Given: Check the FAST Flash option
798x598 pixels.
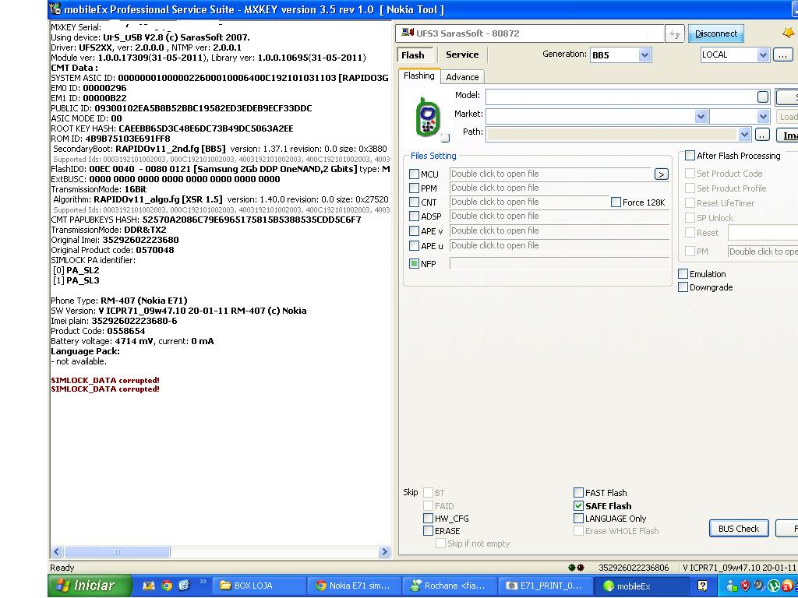Looking at the screenshot, I should [578, 493].
